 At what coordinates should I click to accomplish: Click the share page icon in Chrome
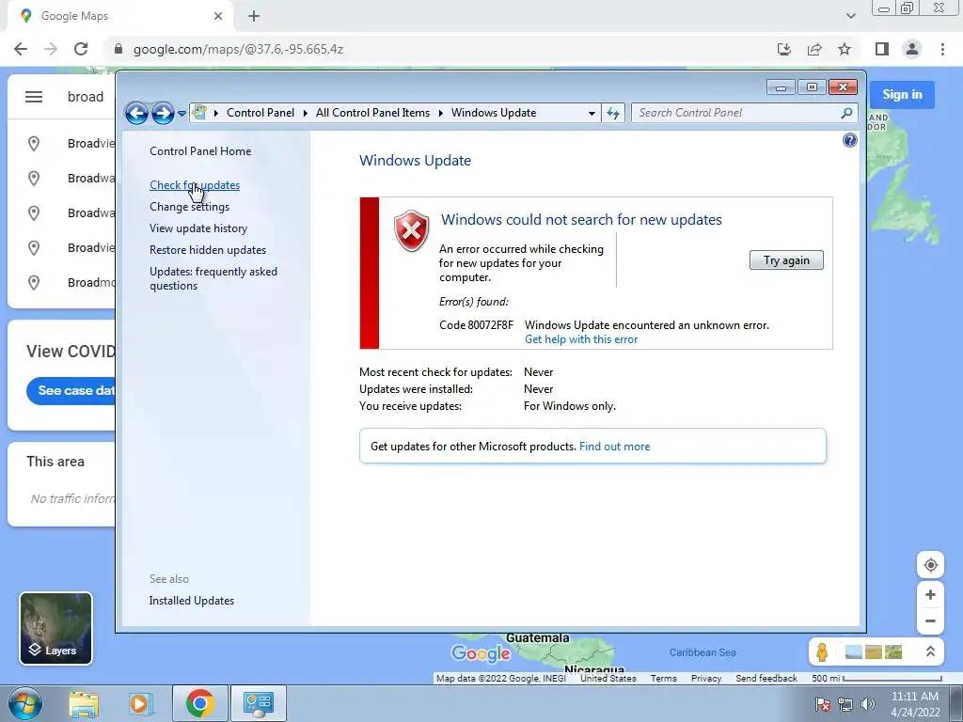[814, 49]
